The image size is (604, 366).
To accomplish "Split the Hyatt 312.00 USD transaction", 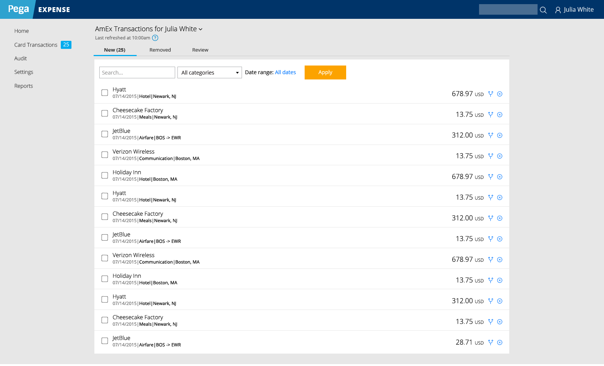I will tap(491, 301).
